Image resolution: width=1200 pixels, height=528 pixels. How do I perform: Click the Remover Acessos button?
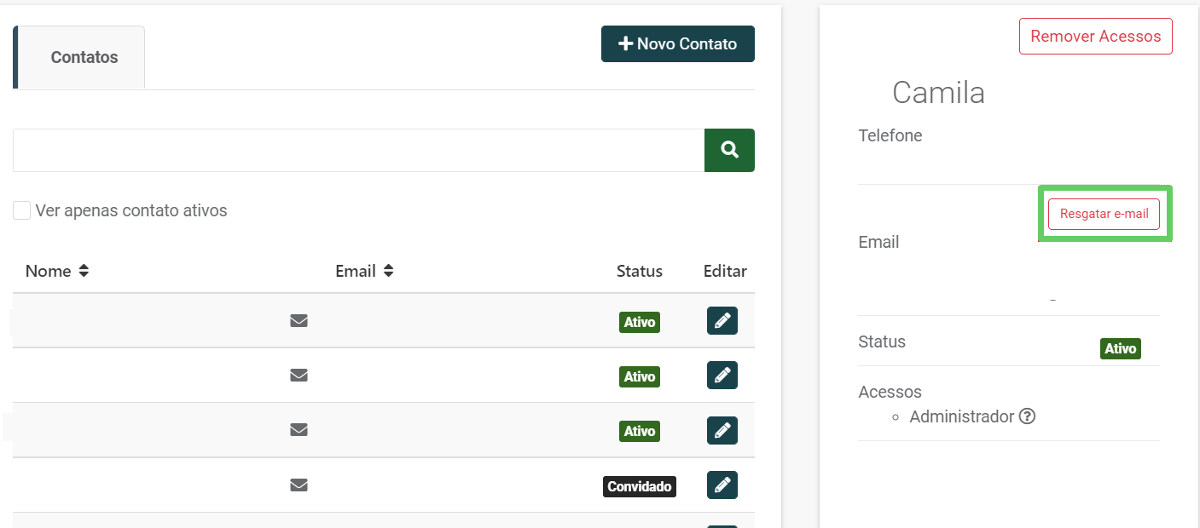coord(1096,37)
